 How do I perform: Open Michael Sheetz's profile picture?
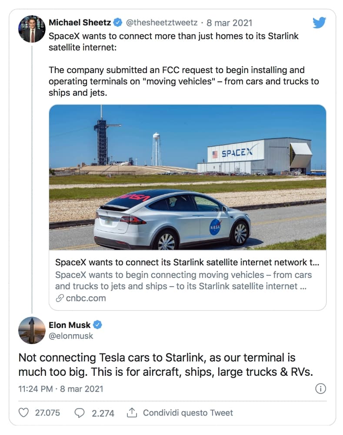pos(32,29)
